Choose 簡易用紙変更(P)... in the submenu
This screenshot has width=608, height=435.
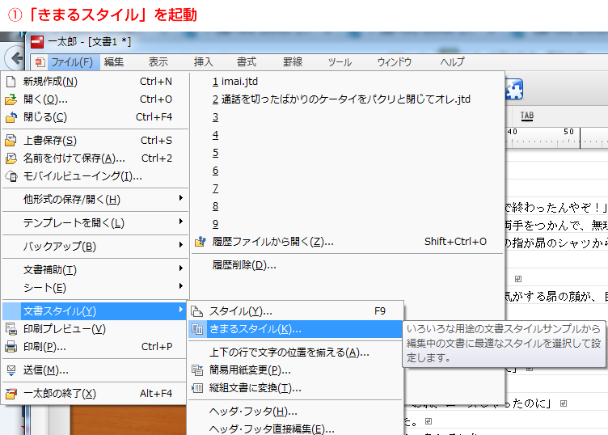(295, 370)
